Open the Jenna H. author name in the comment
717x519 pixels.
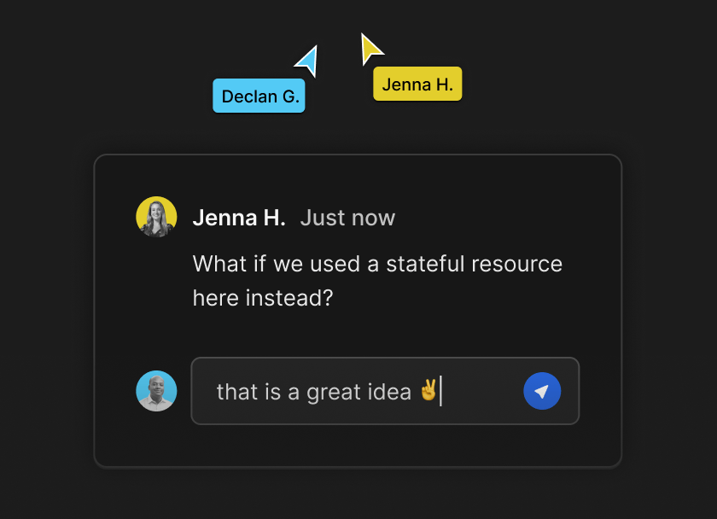click(239, 218)
